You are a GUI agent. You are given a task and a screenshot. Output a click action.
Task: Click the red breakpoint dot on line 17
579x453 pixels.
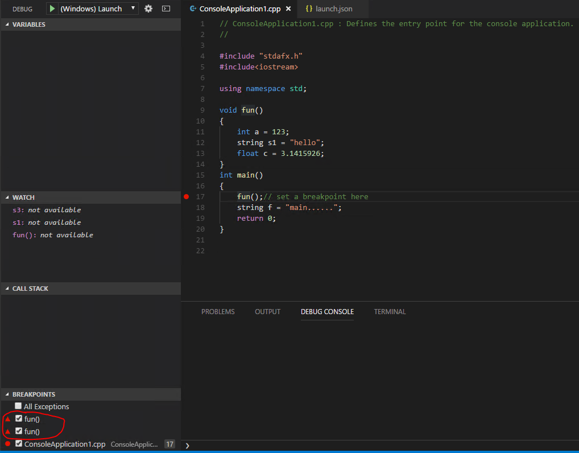(x=186, y=196)
